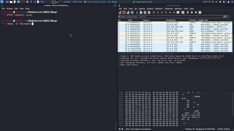Select packet number 18 IGMPv2 from 10.0.0.1
This screenshot has height=131, width=234.
[x=175, y=42]
